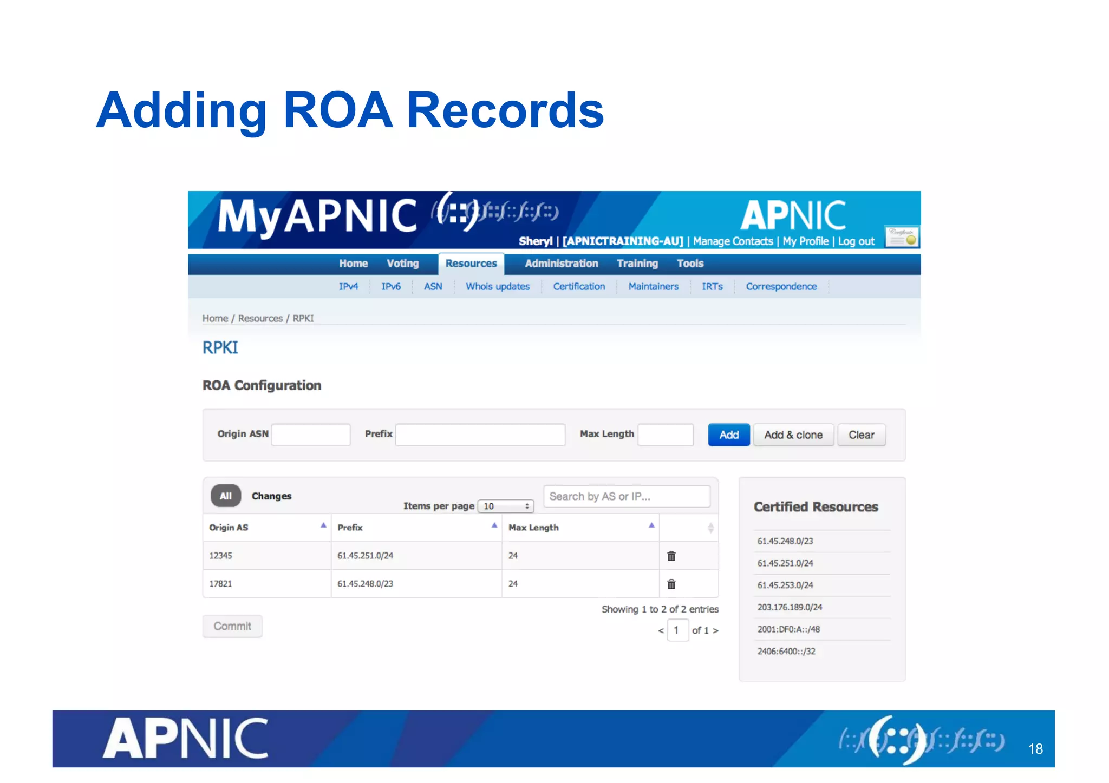The image size is (1109, 783).
Task: Delete the ROA for AS 17821
Action: pyautogui.click(x=671, y=584)
